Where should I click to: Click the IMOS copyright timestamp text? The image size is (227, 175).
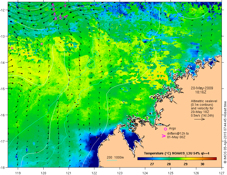point(225,132)
